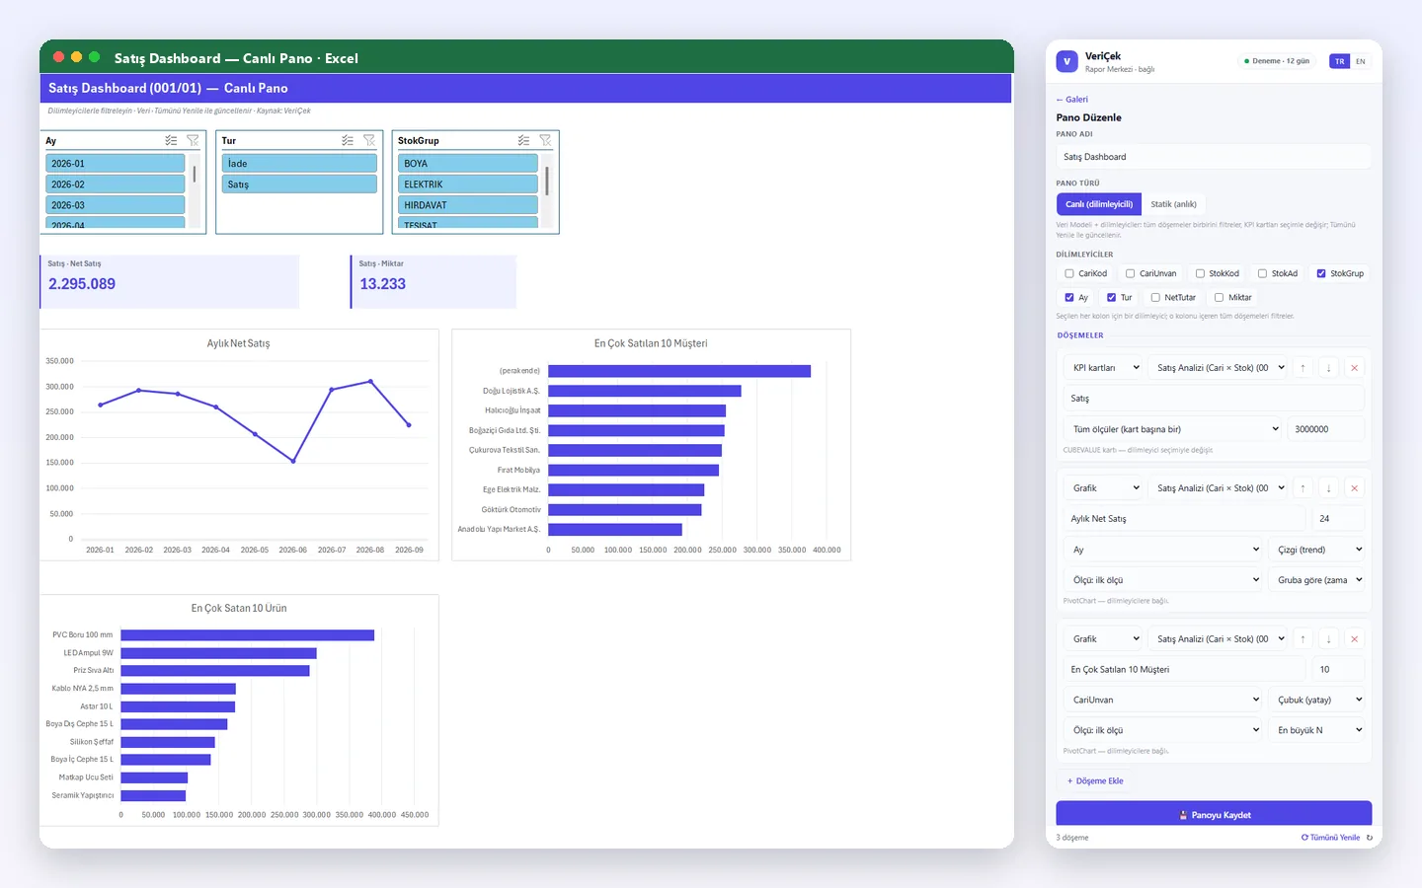This screenshot has width=1422, height=888.
Task: Click the Pano Adı text field
Action: point(1214,157)
